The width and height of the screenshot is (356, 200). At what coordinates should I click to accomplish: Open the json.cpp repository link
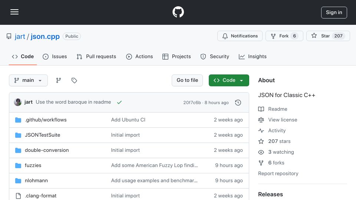tap(45, 36)
